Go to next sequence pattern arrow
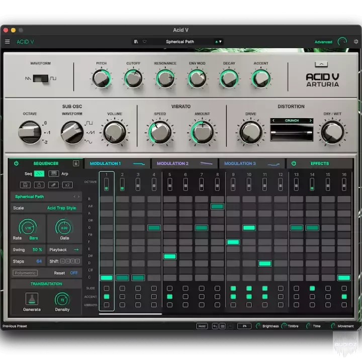 pos(79,197)
